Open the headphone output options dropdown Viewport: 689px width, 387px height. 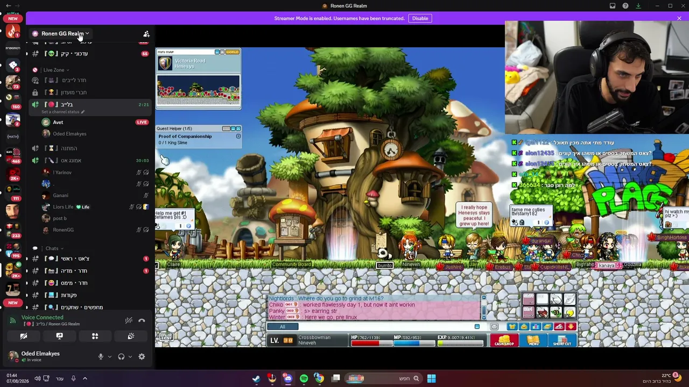point(130,356)
